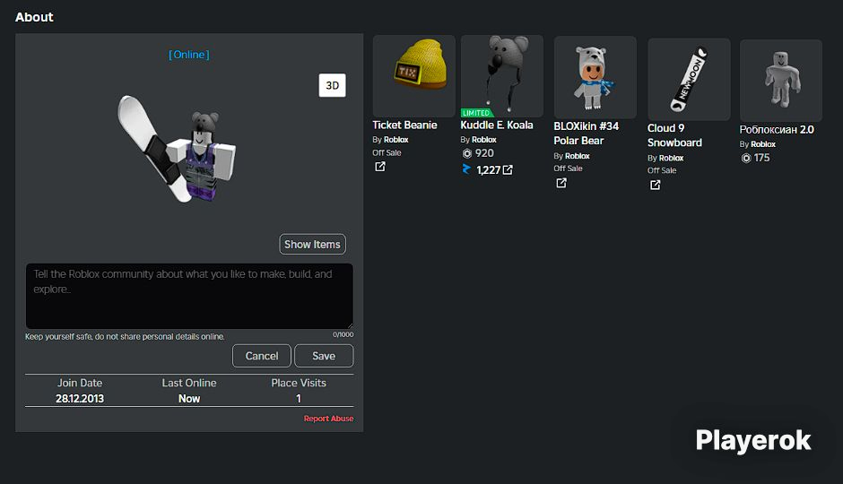Click the 920 price under Kuddle E. Koala
This screenshot has width=843, height=484.
point(484,153)
